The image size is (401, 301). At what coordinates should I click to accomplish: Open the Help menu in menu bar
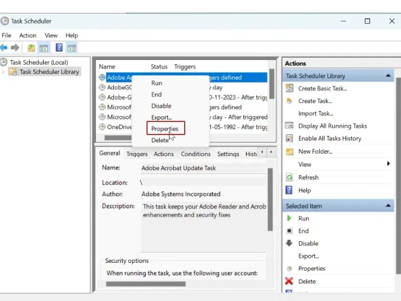point(72,35)
